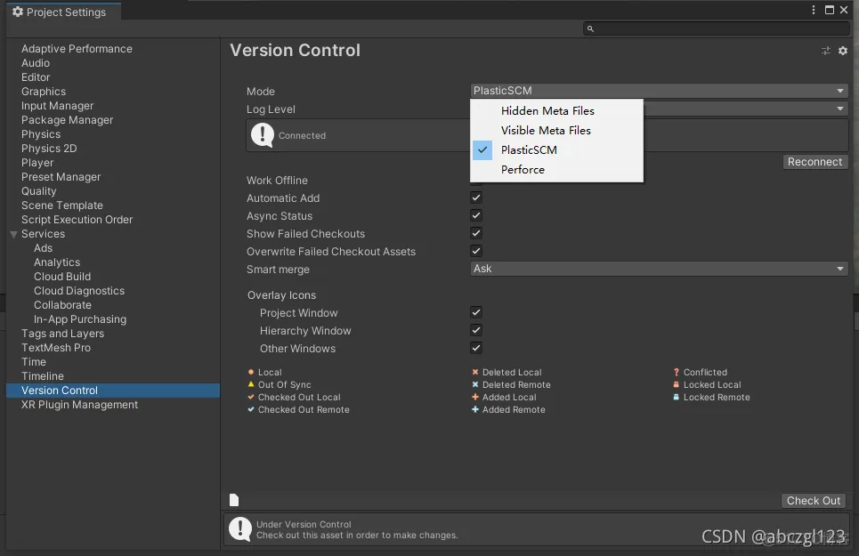Click the asset file icon above status bar
The image size is (859, 556).
[234, 500]
